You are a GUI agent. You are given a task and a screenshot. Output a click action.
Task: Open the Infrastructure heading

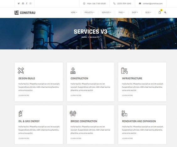coord(132,78)
